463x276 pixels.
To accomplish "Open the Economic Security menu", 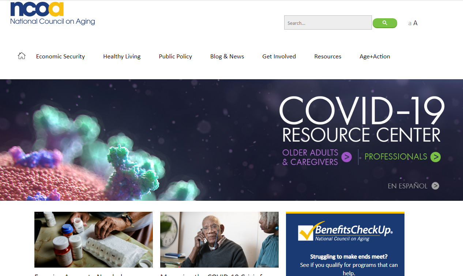I will click(x=60, y=56).
